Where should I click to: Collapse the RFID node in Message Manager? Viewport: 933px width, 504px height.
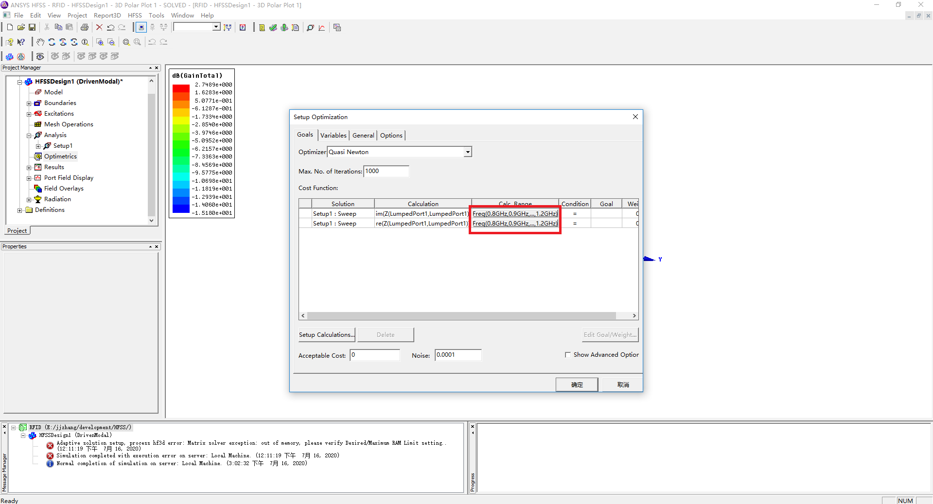click(14, 428)
